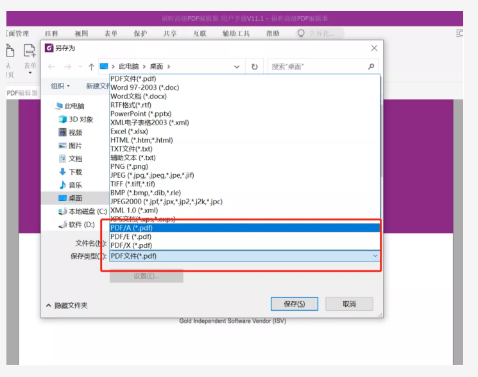Open 3D 对象 folder in the sidebar

76,119
